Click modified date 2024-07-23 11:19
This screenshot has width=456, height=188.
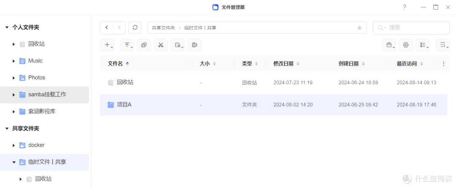(293, 83)
